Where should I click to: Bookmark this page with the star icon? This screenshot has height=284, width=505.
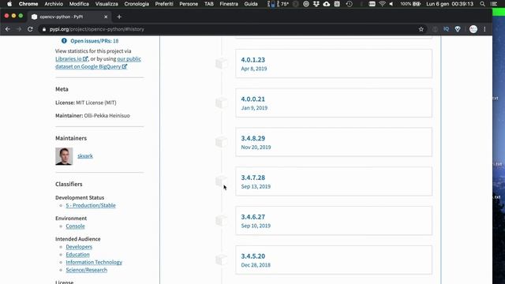tap(421, 29)
